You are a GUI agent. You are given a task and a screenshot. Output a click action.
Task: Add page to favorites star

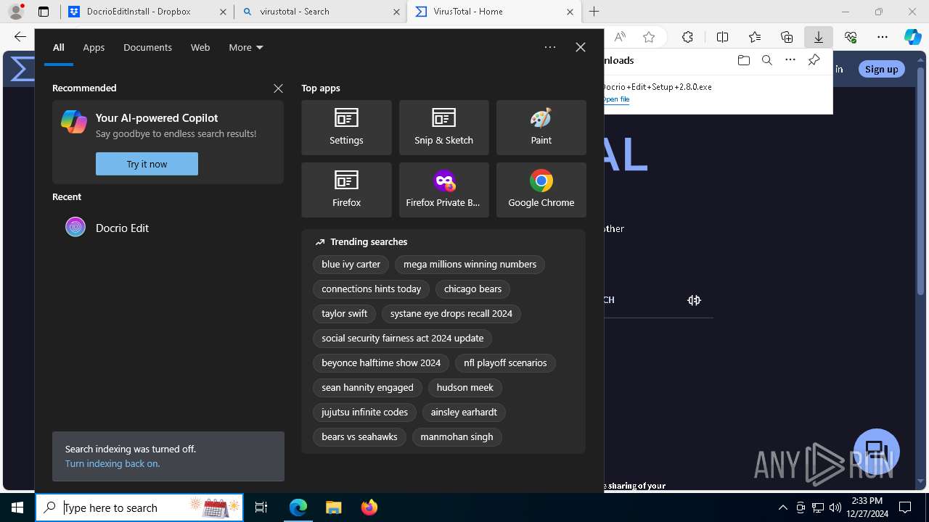[649, 37]
